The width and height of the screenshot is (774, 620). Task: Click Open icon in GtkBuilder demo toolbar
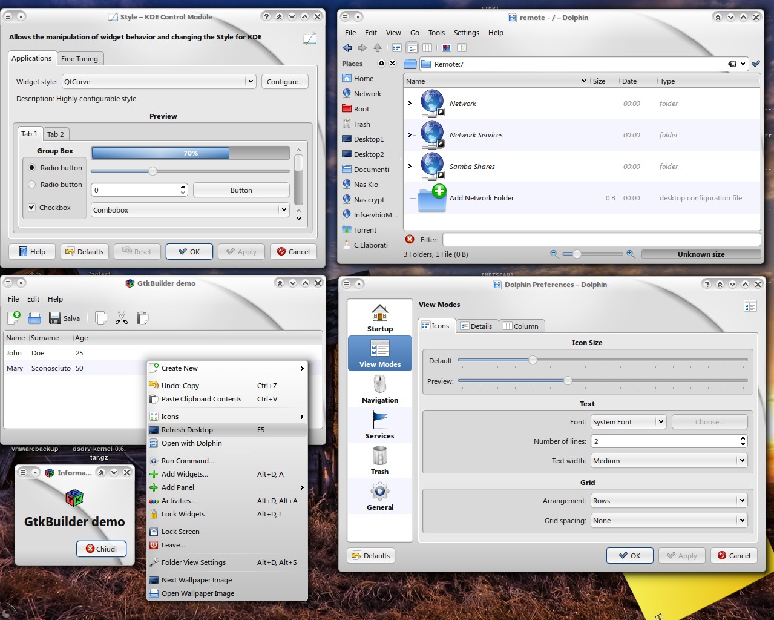(34, 318)
